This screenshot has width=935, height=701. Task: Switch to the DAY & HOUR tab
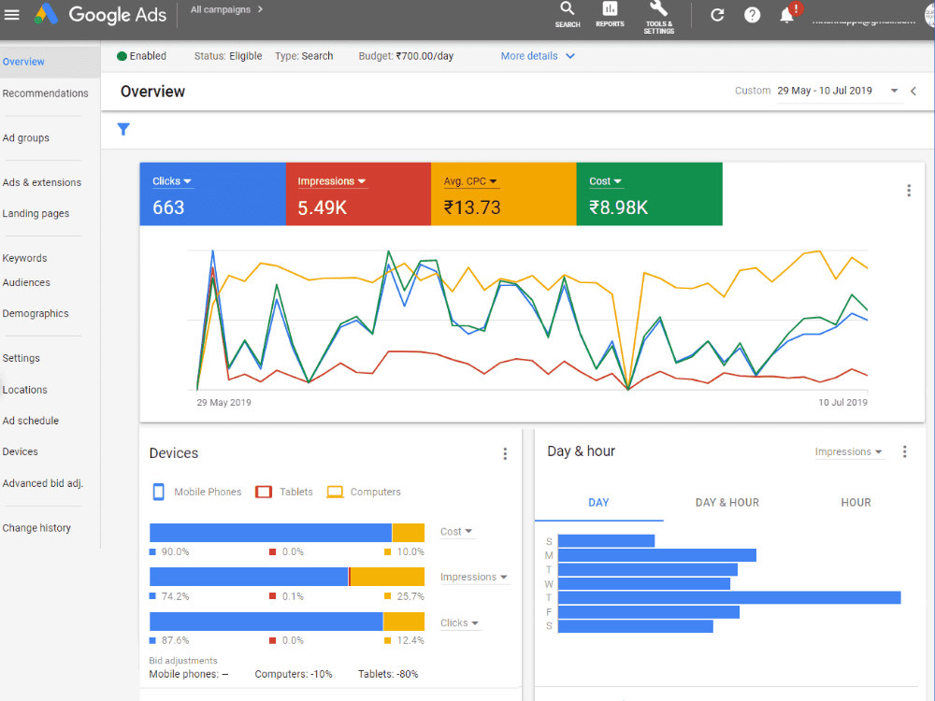click(726, 503)
